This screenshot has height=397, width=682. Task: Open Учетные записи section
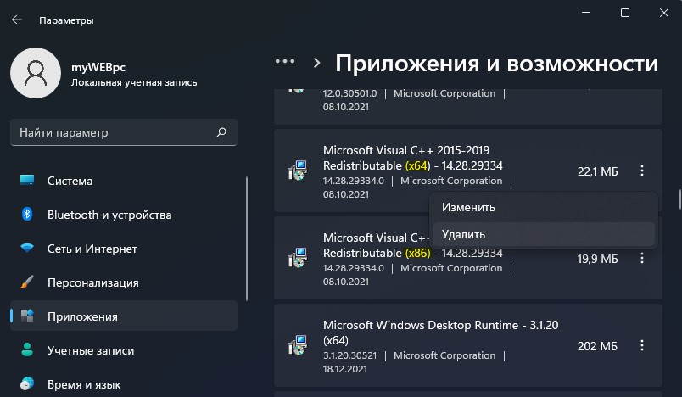point(124,350)
